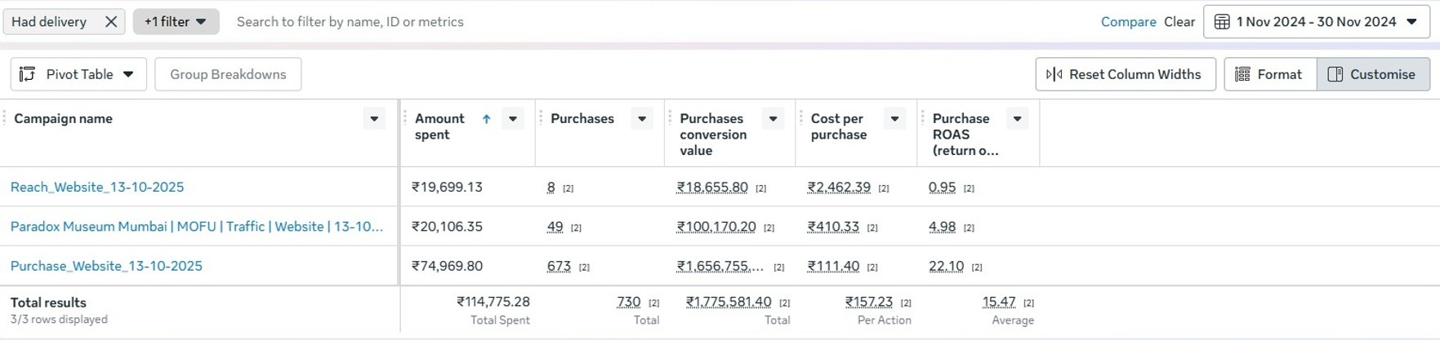Open Purchase_Website_13-10-2025 campaign
Screen dimensions: 1440x340
point(106,266)
